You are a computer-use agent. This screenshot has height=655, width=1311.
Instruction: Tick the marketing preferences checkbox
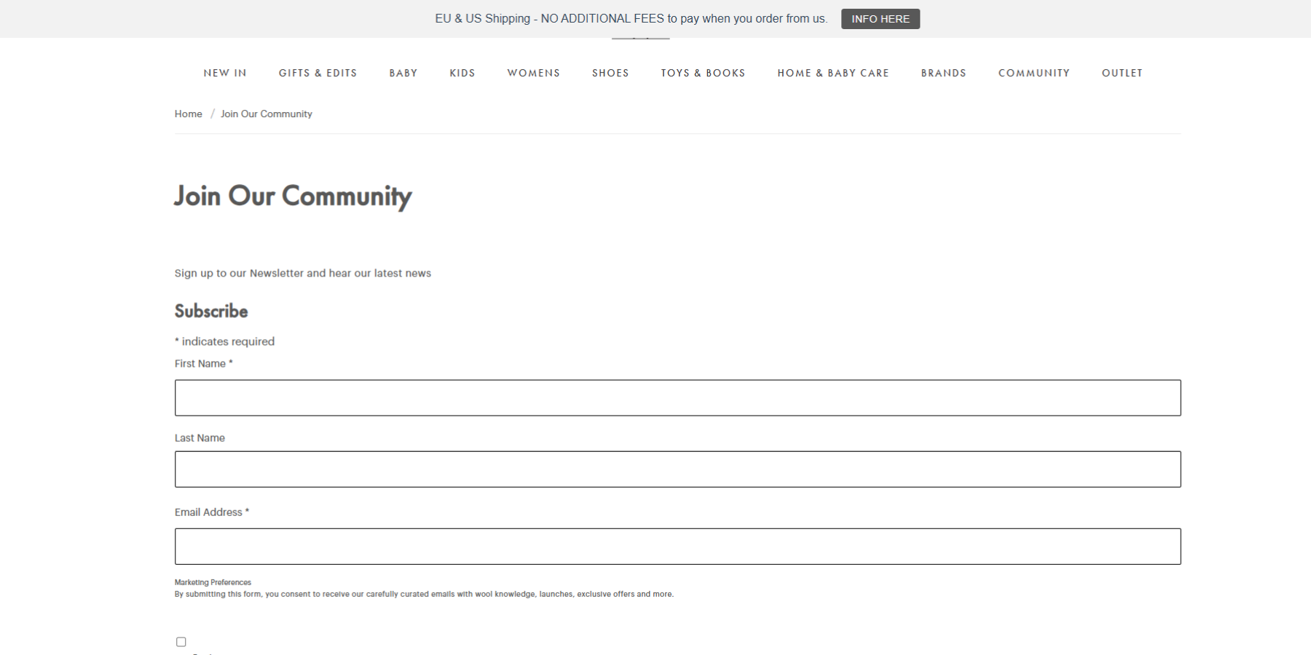click(x=181, y=642)
